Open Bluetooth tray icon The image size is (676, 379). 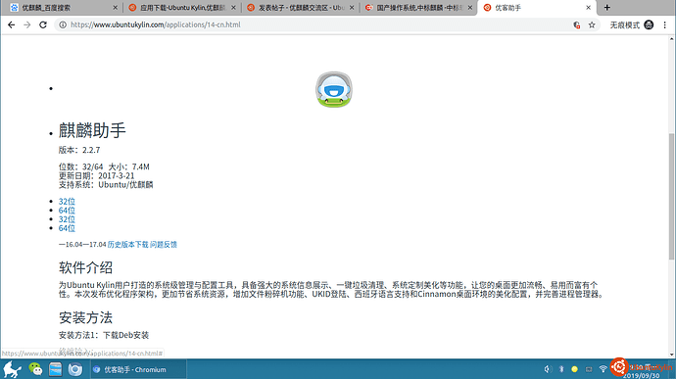[561, 369]
